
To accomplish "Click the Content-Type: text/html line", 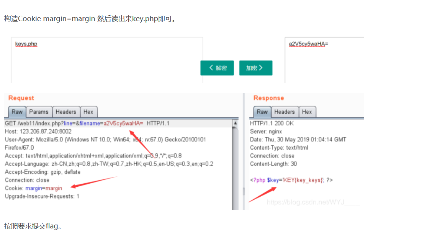I will (x=279, y=148).
